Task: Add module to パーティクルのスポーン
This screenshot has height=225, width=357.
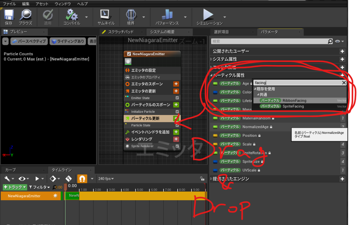Action: coord(176,105)
